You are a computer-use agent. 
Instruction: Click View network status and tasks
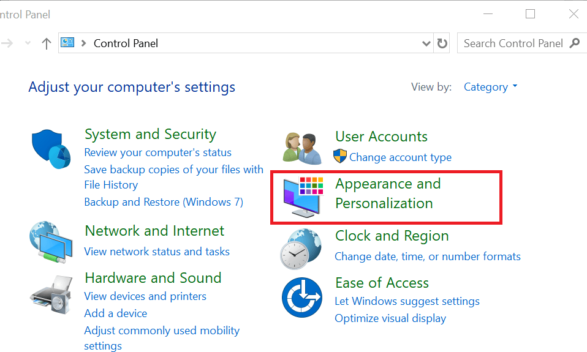pyautogui.click(x=157, y=252)
